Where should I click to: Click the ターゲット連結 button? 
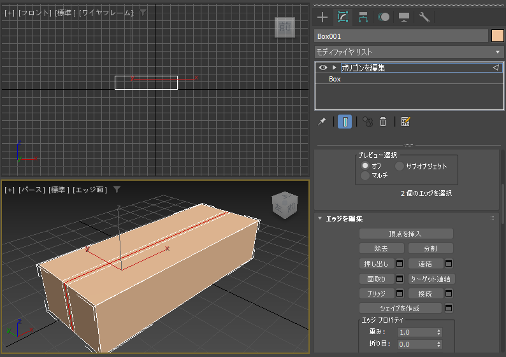tap(431, 279)
